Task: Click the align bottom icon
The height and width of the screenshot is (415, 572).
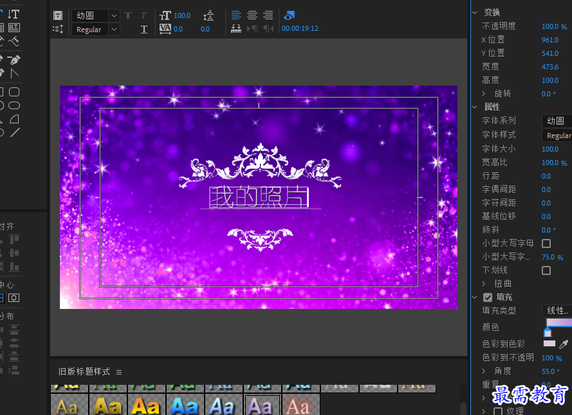Action: click(14, 267)
